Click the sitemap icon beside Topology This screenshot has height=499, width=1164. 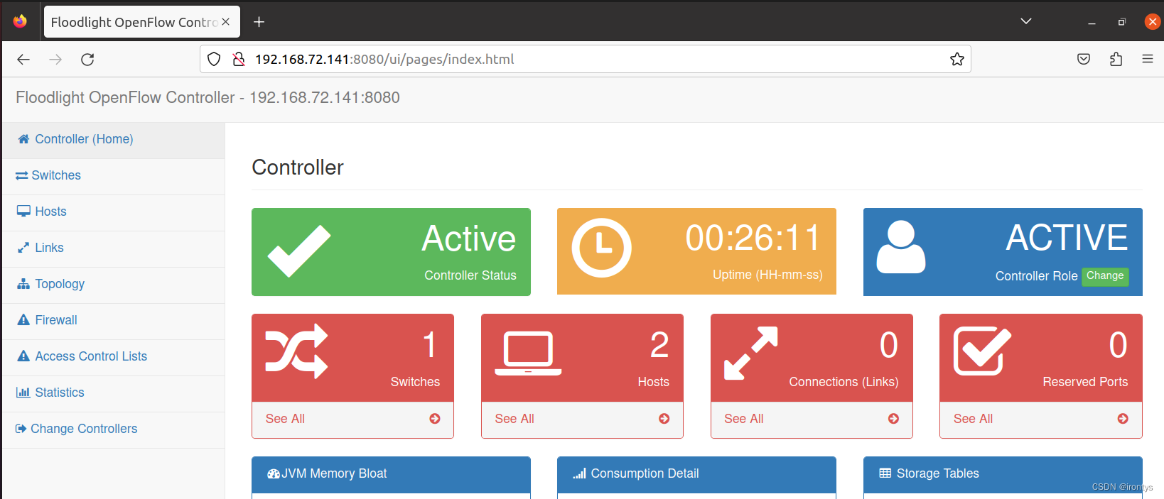pyautogui.click(x=23, y=284)
